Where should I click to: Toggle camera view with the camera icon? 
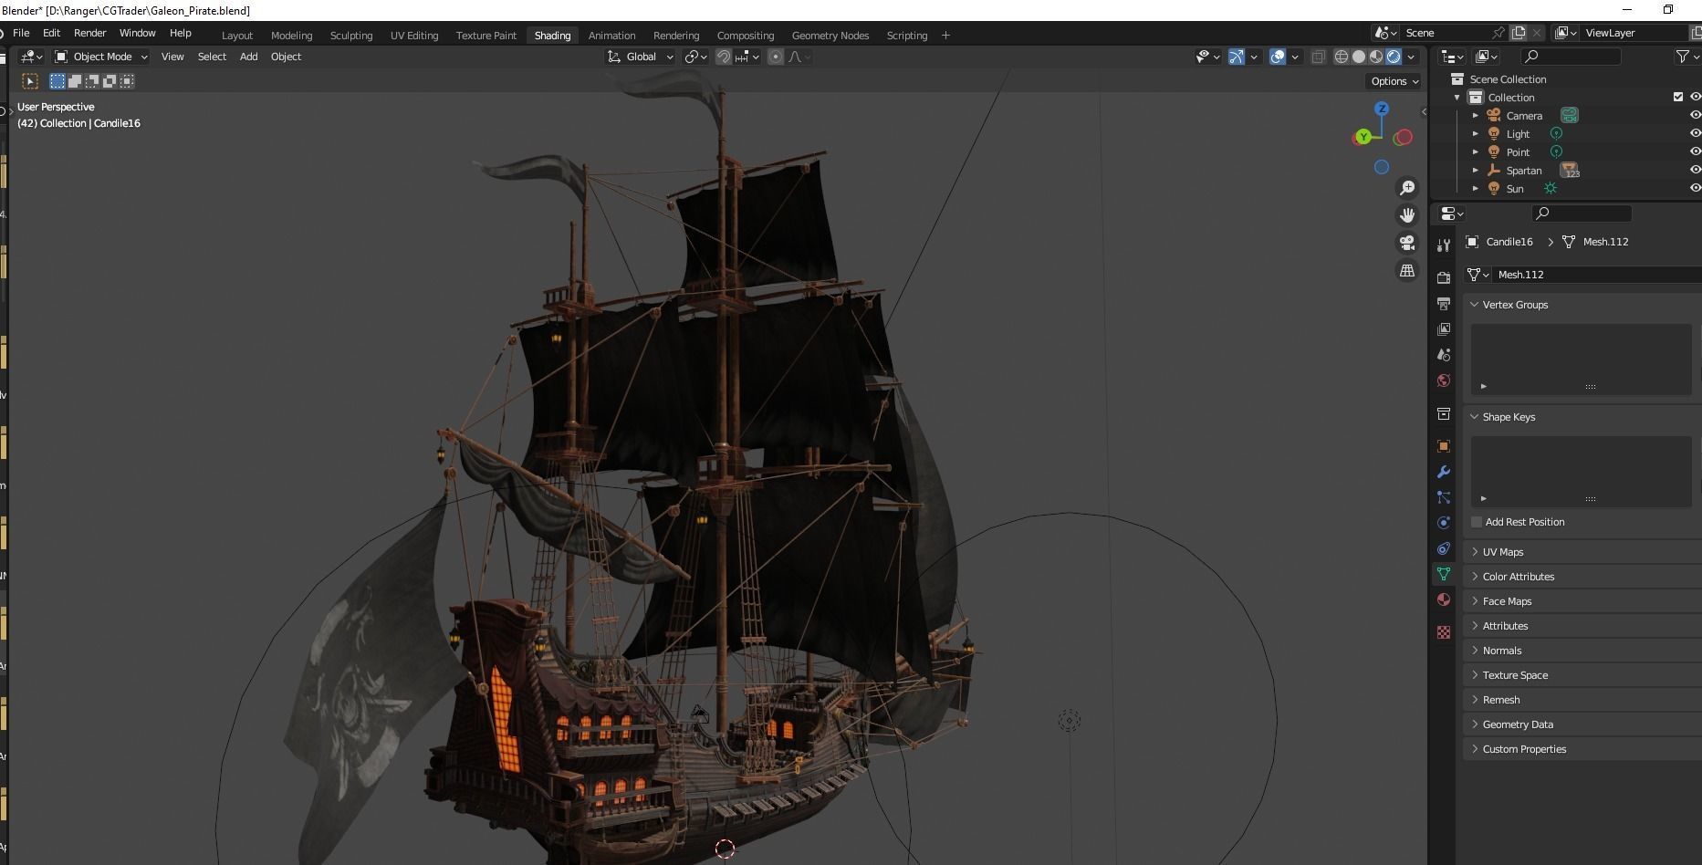(1407, 243)
